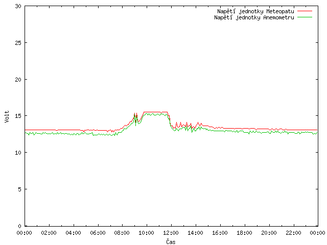Click the x-axis label 04:00
This screenshot has width=327, height=245.
[x=73, y=233]
